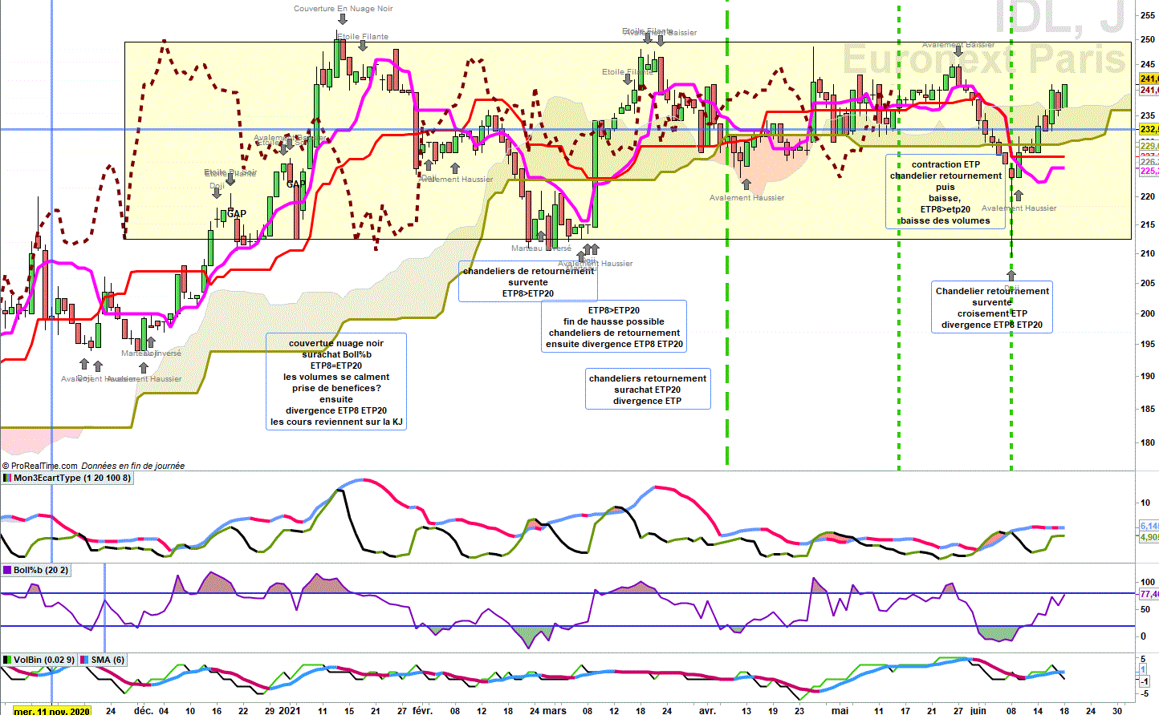Click the SMA (6) color icon
Image resolution: width=1159 pixels, height=715 pixels.
[x=84, y=660]
